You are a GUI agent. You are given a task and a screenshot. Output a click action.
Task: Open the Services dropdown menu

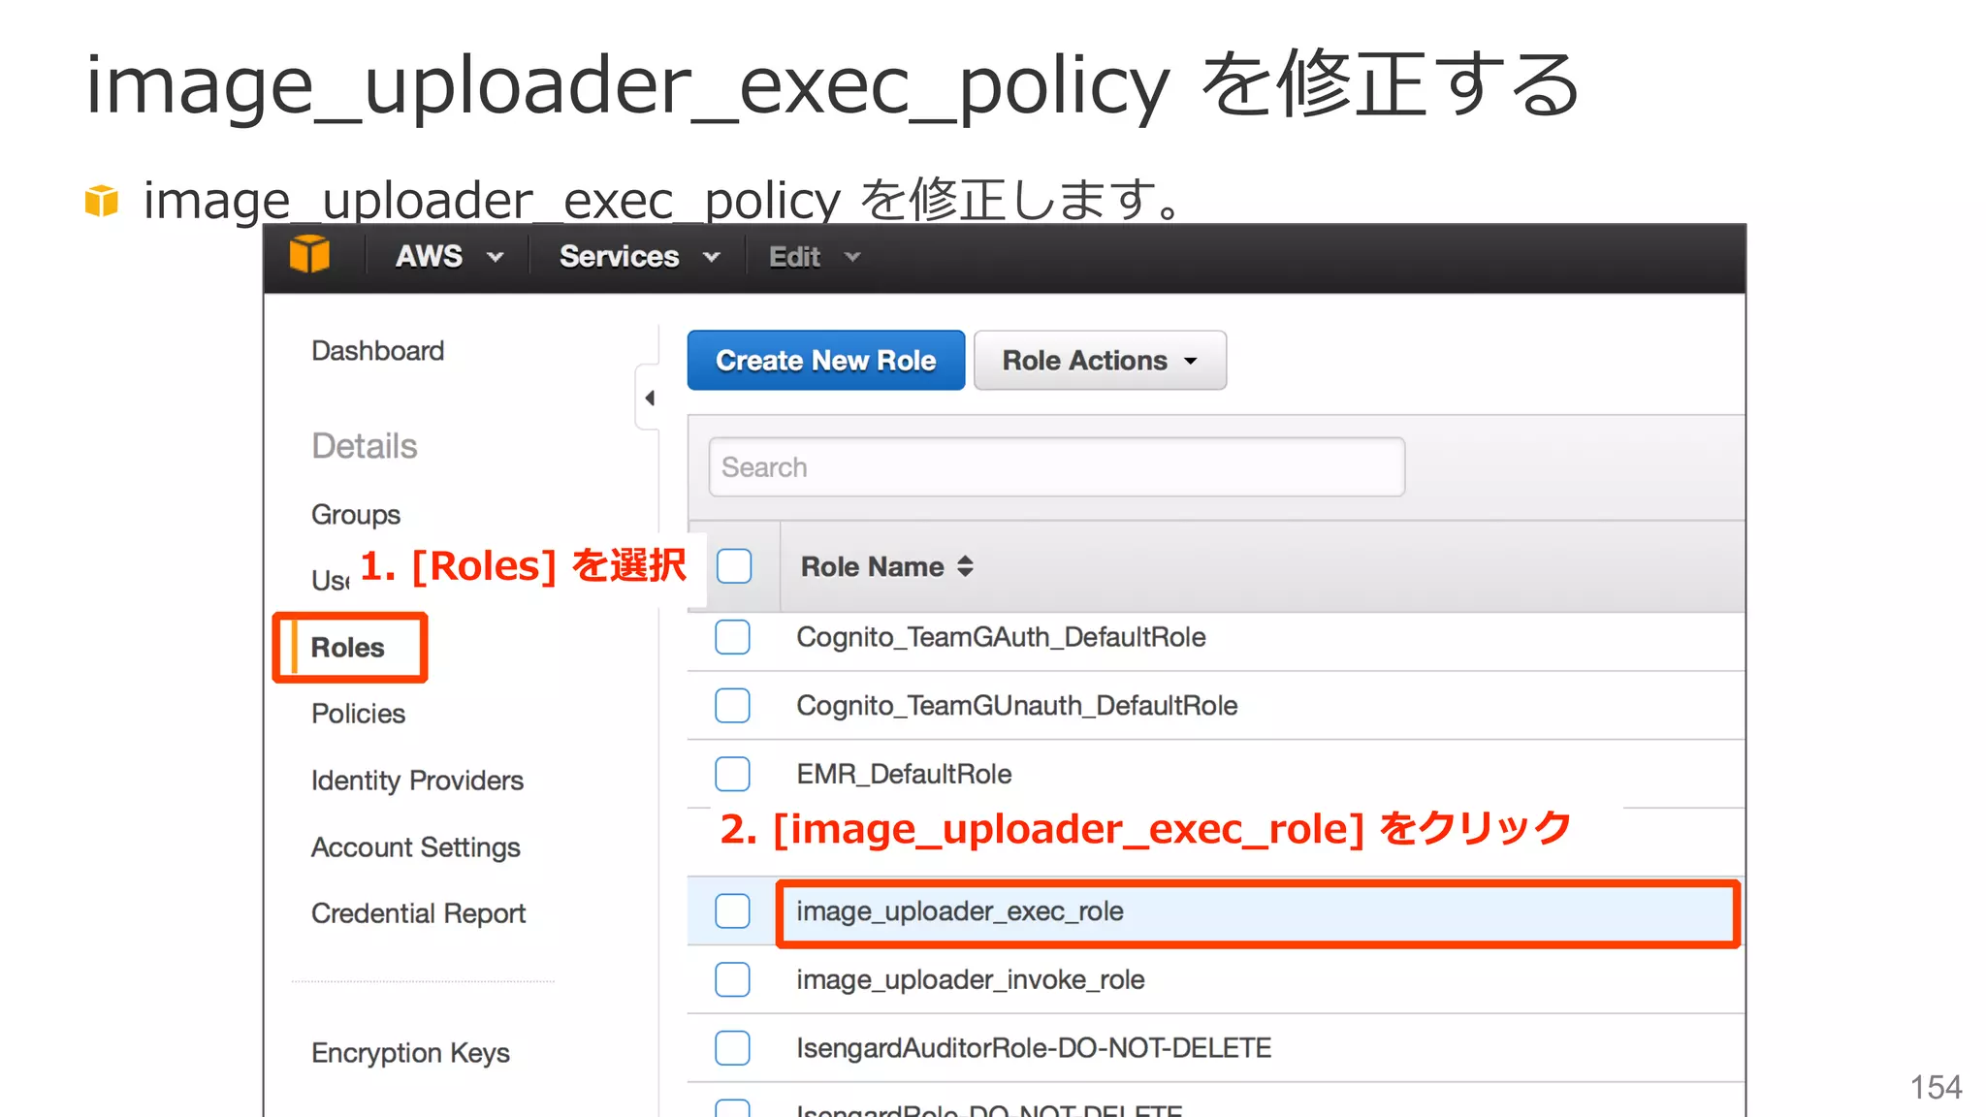pos(640,257)
